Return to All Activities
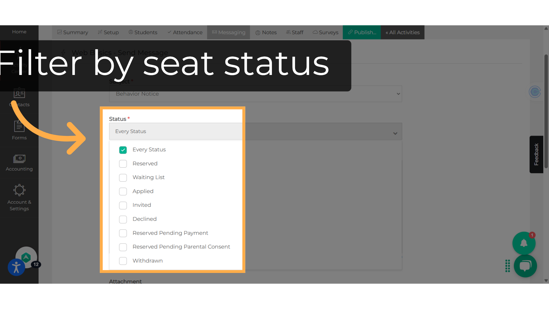 click(403, 32)
